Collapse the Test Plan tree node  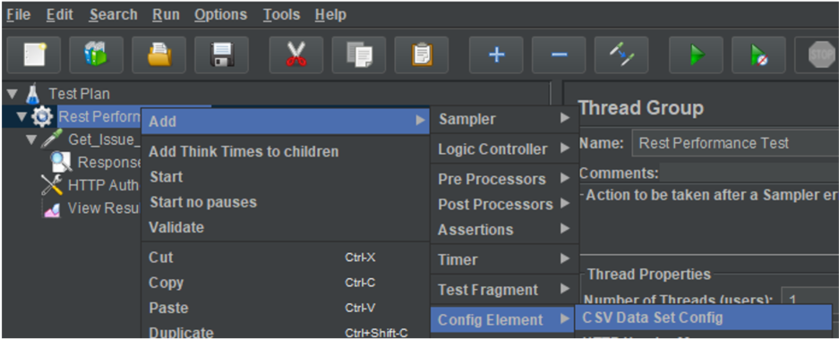(12, 94)
